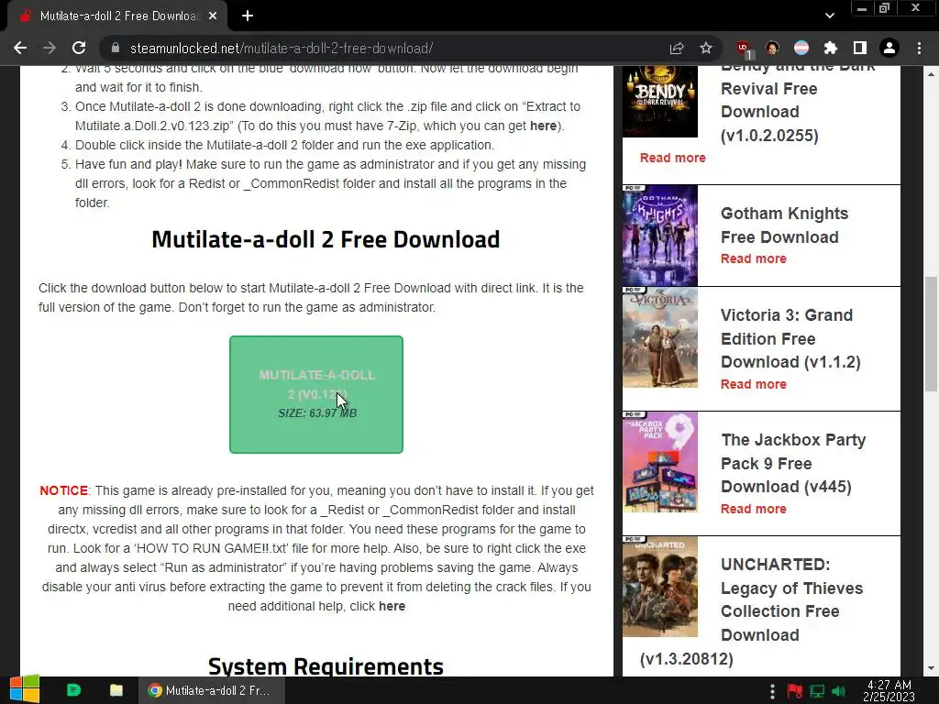Viewport: 939px width, 704px height.
Task: Open network status tray icon
Action: click(x=817, y=691)
